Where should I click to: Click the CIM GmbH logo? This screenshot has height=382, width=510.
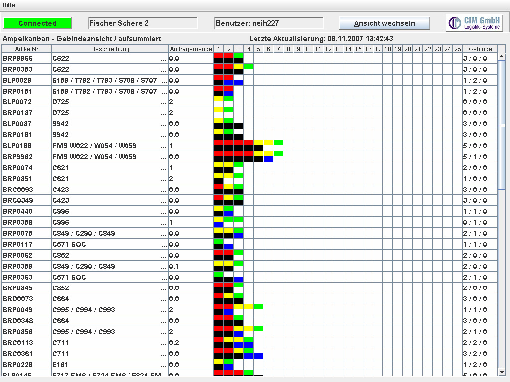coord(474,23)
